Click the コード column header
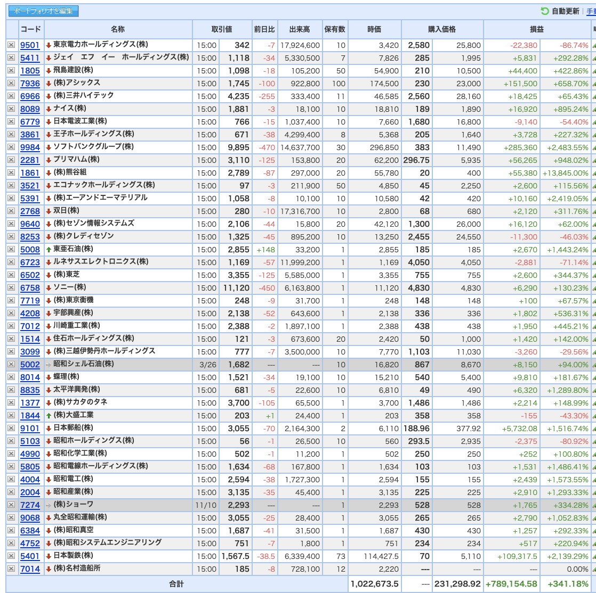The height and width of the screenshot is (593, 596). [x=31, y=29]
